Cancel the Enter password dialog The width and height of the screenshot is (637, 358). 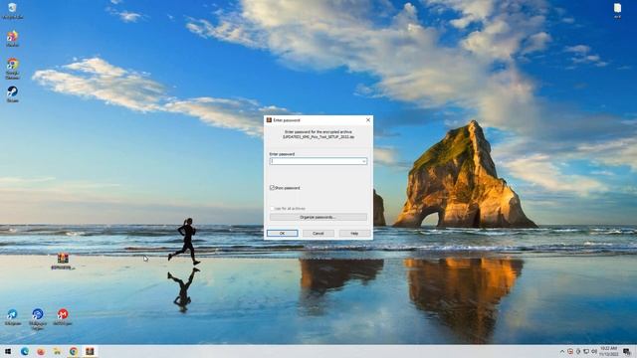[x=318, y=234]
